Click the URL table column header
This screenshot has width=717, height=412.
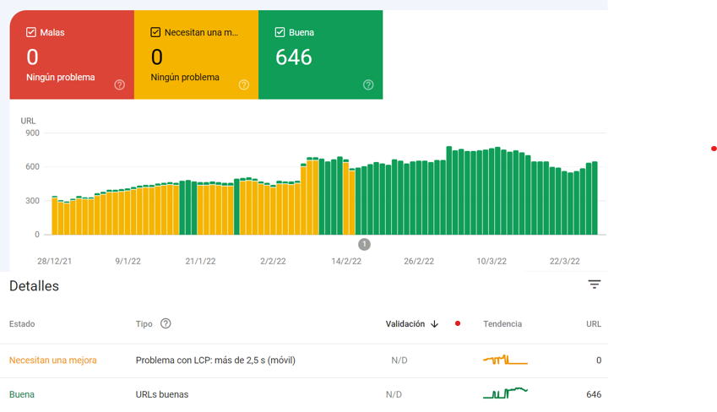[x=594, y=323]
